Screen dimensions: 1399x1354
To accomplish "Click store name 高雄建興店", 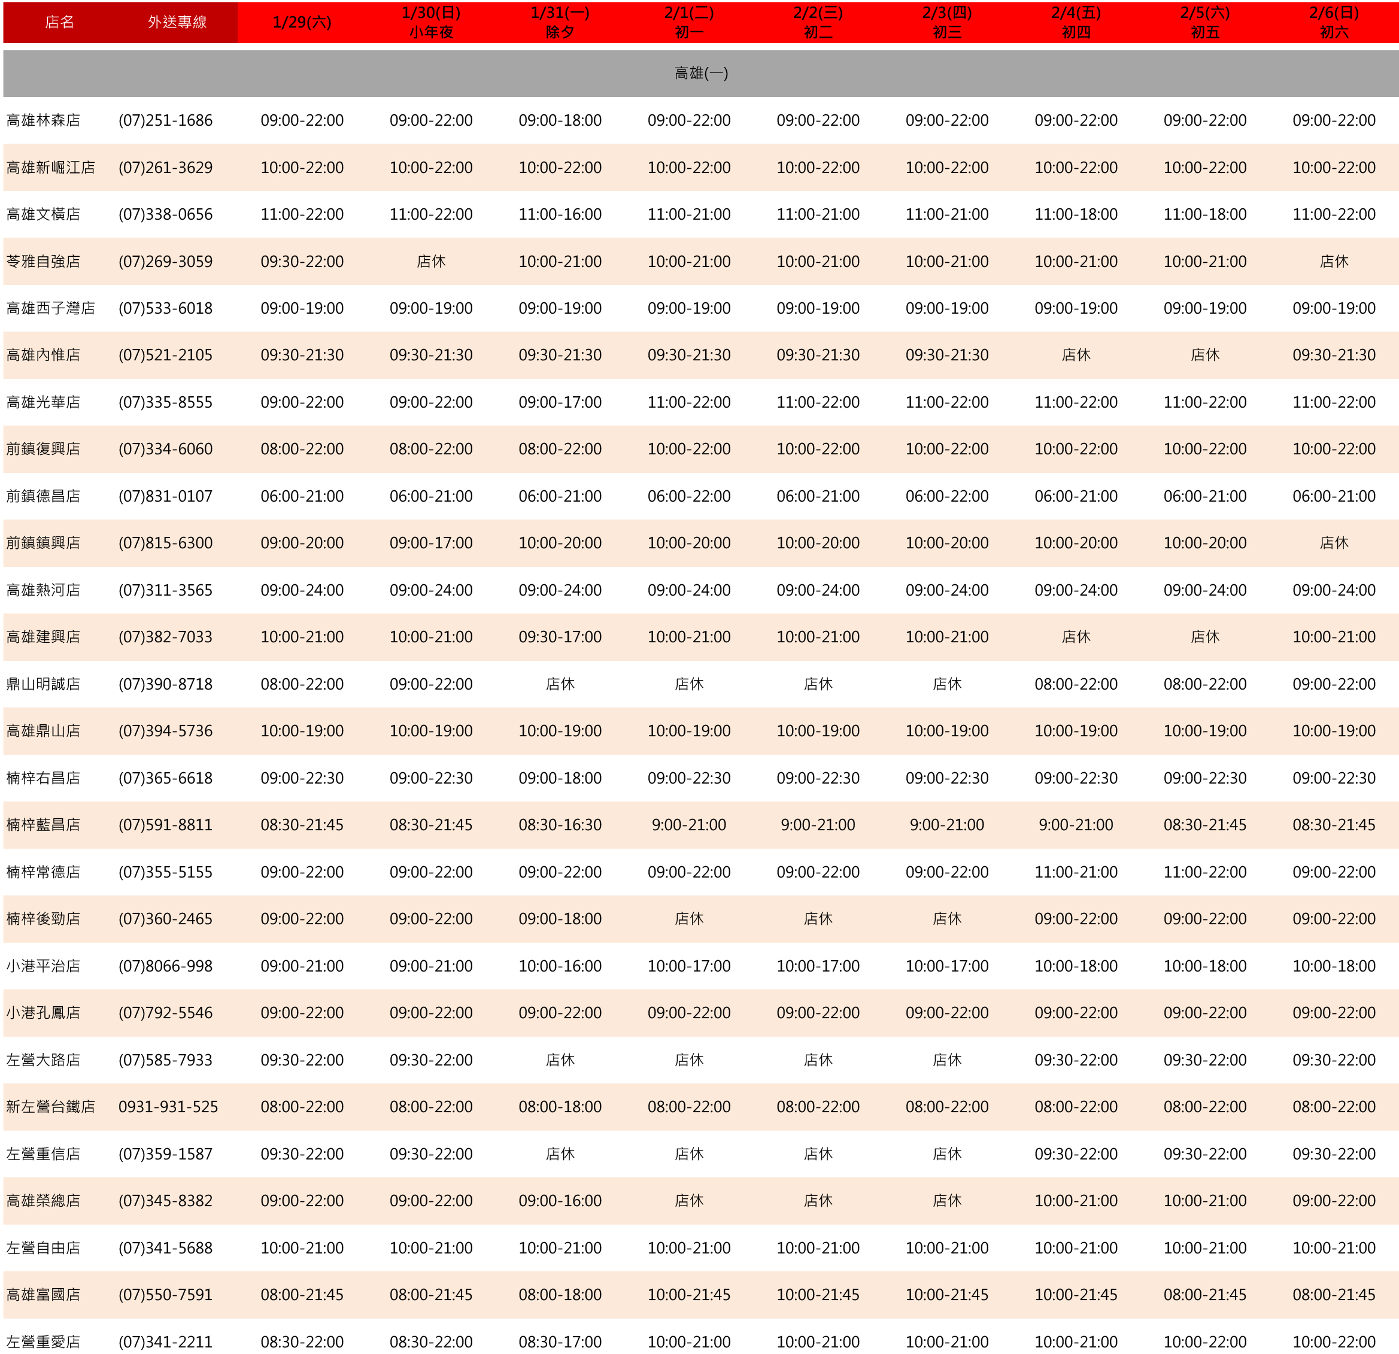I will (x=44, y=637).
